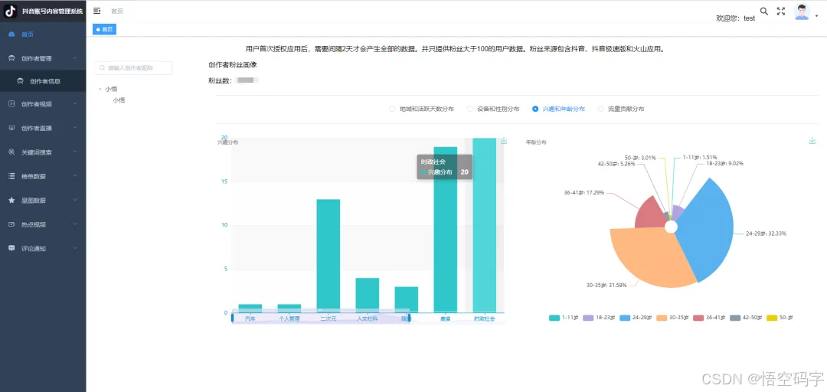827x392 pixels.
Task: Click the user avatar picture
Action: (802, 12)
